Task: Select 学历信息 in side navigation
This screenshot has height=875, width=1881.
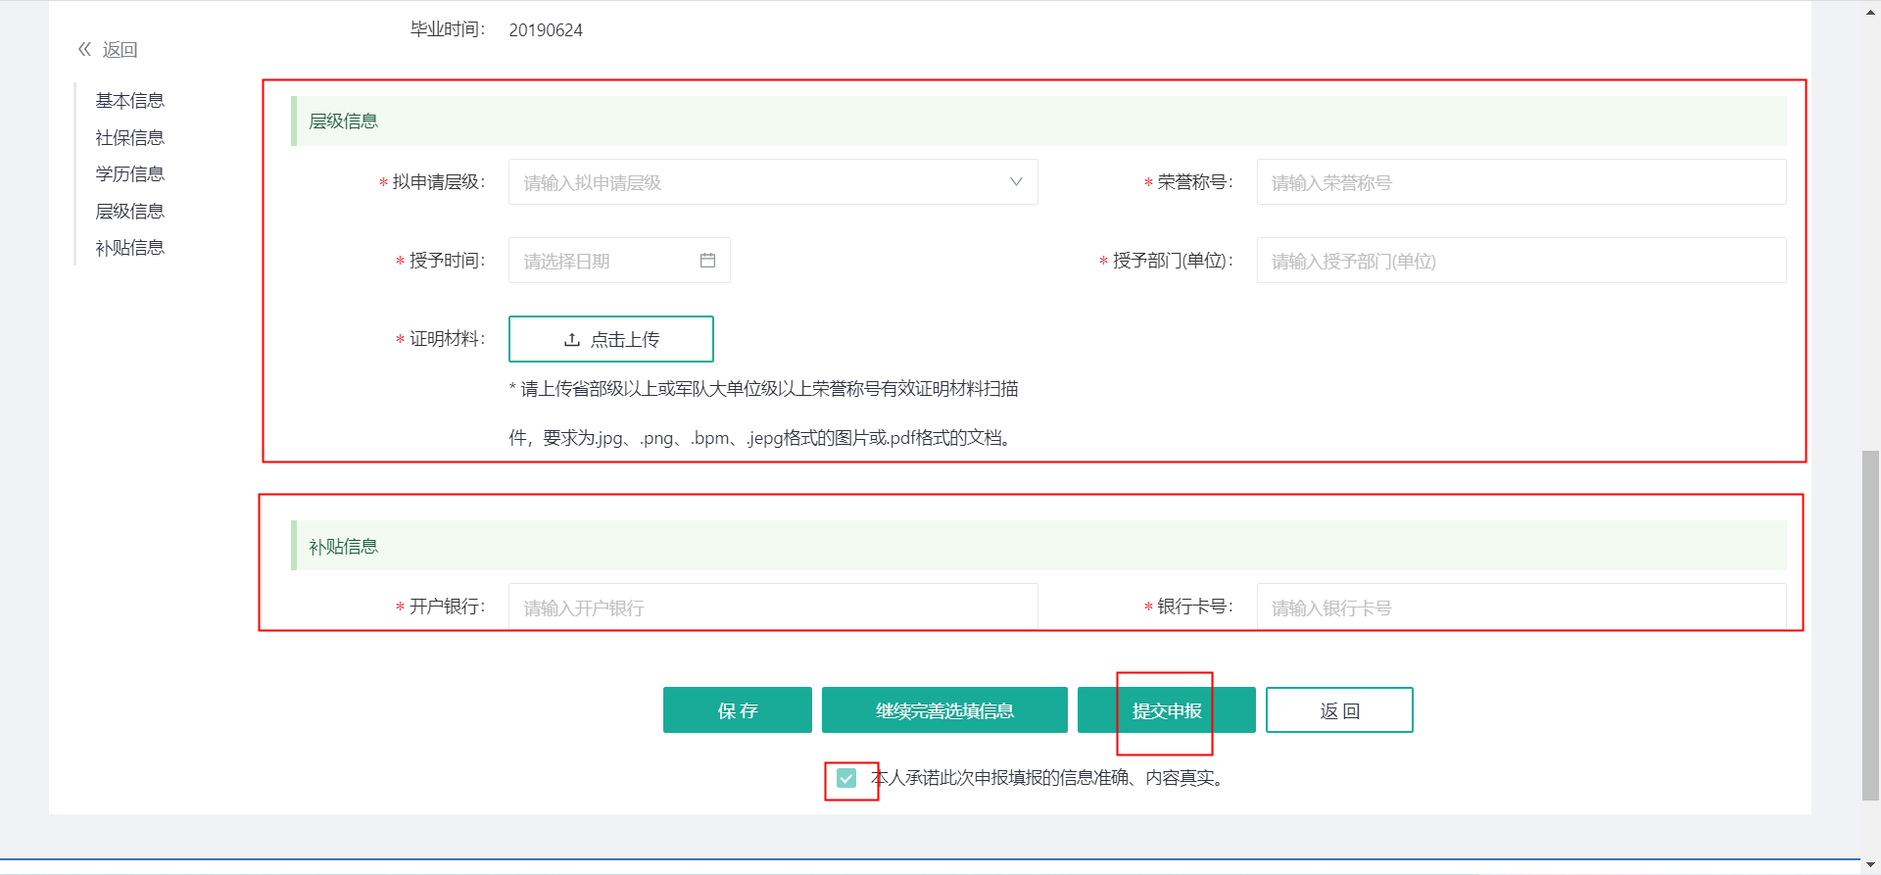Action: tap(129, 174)
